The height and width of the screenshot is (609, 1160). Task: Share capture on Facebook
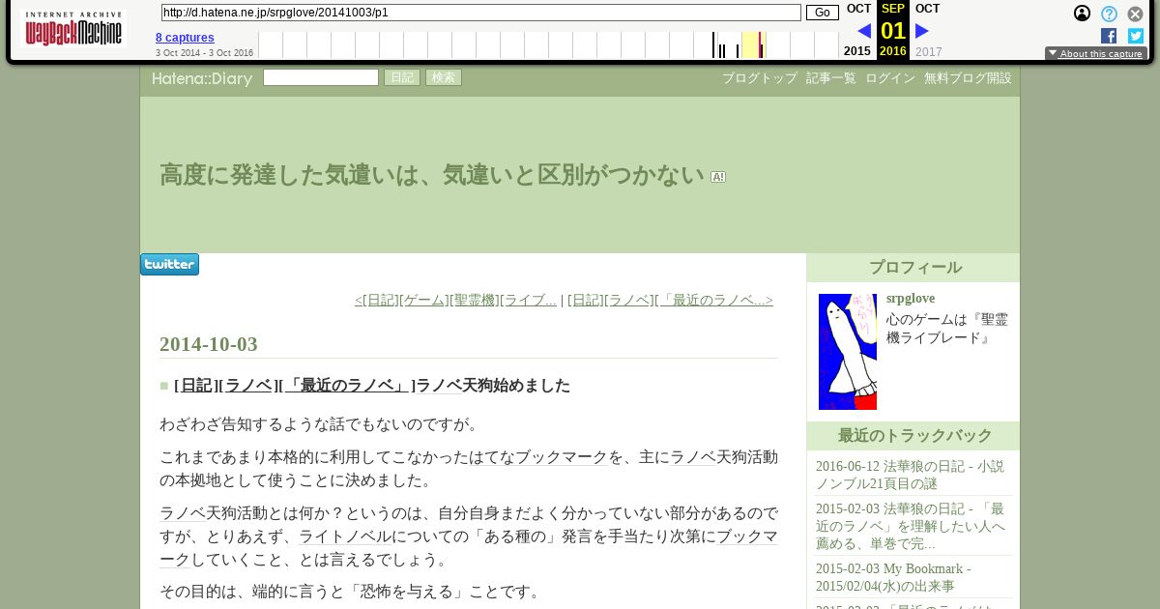(x=1109, y=36)
